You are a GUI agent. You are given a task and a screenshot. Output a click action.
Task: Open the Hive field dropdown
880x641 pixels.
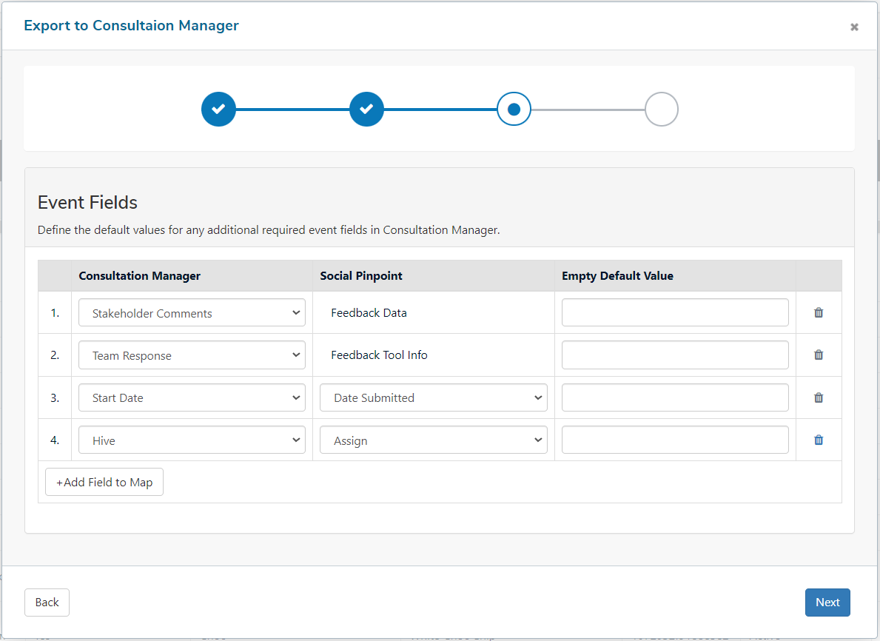[192, 440]
